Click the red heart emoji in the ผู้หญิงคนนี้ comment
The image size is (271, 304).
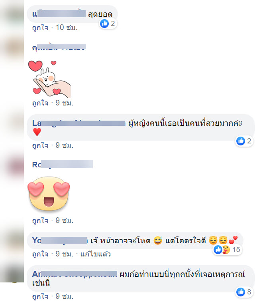coord(37,132)
